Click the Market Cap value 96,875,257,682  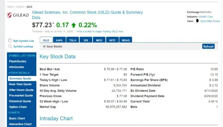pyautogui.click(x=116, y=107)
